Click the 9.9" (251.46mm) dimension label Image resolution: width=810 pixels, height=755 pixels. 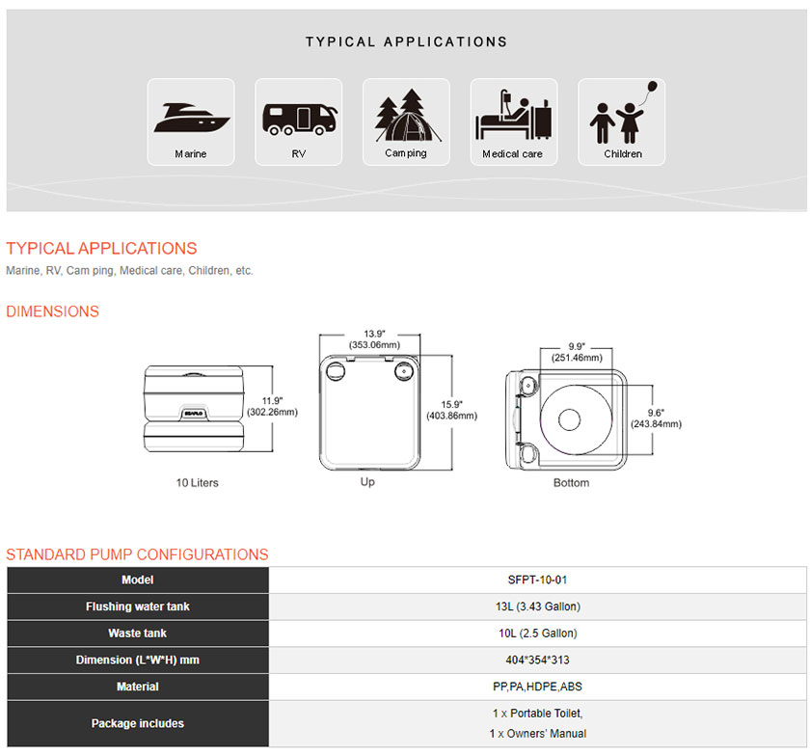tap(577, 352)
